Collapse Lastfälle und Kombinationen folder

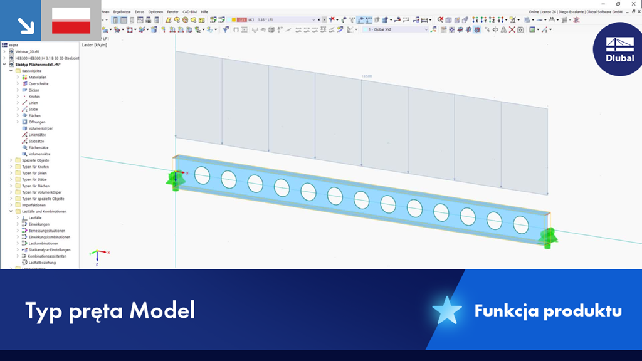tap(11, 211)
